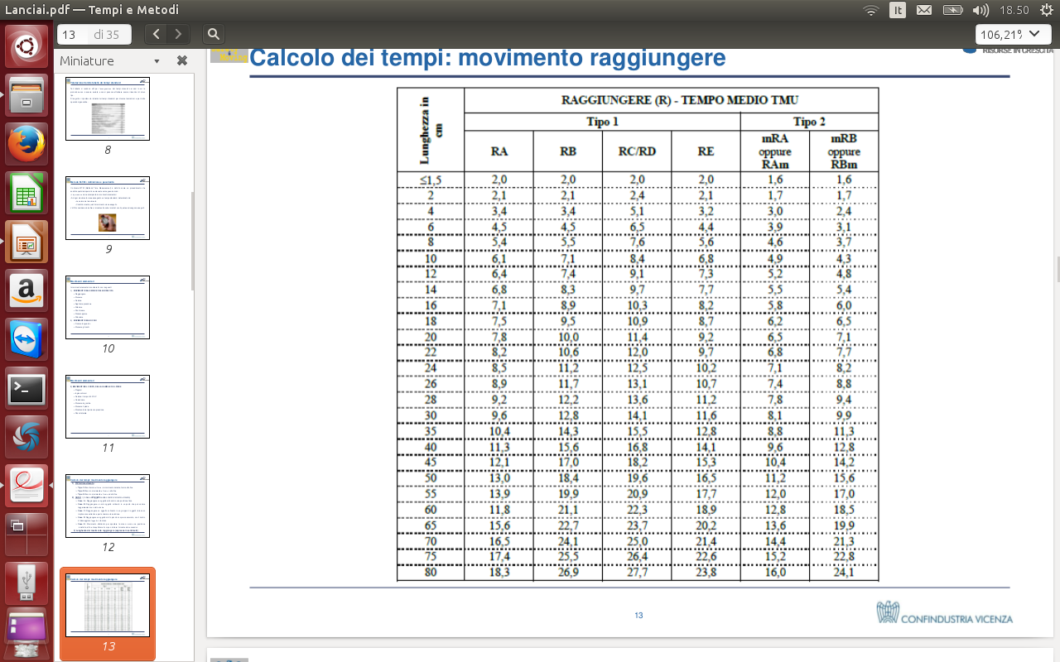
Task: Open Files manager in launcher
Action: [26, 95]
